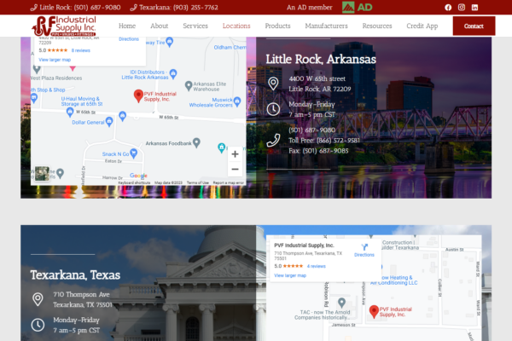Open the LinkedIn social icon
Viewport: 512px width, 341px height.
[x=474, y=7]
